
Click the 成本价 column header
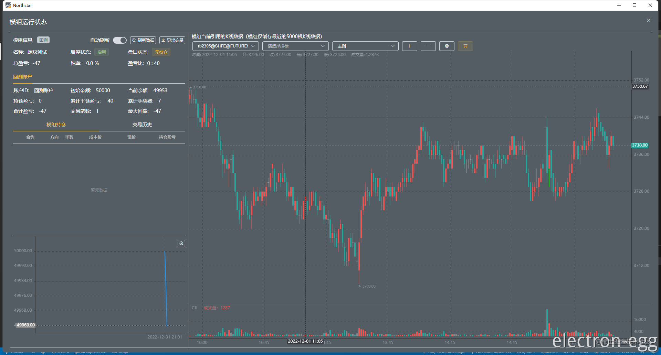[95, 137]
